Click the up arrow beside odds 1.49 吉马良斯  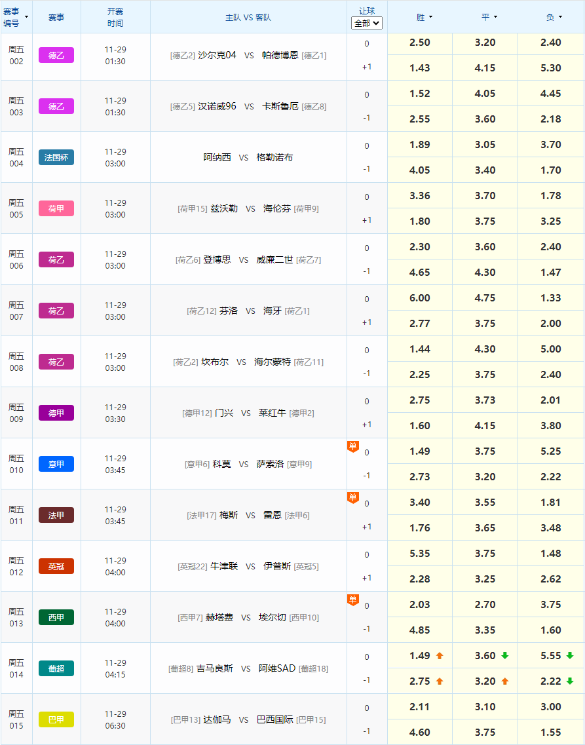click(x=439, y=656)
